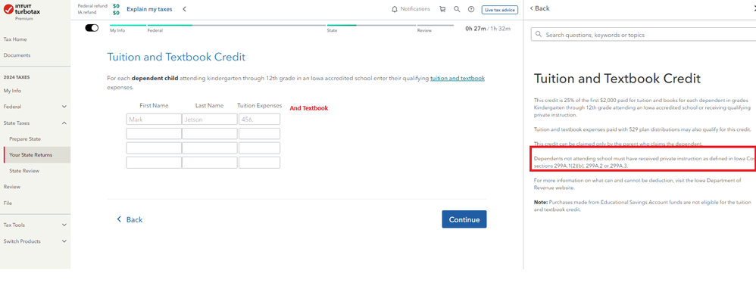The image size is (756, 295).
Task: Click the Tuition Expenses field showing 456
Action: (x=259, y=120)
